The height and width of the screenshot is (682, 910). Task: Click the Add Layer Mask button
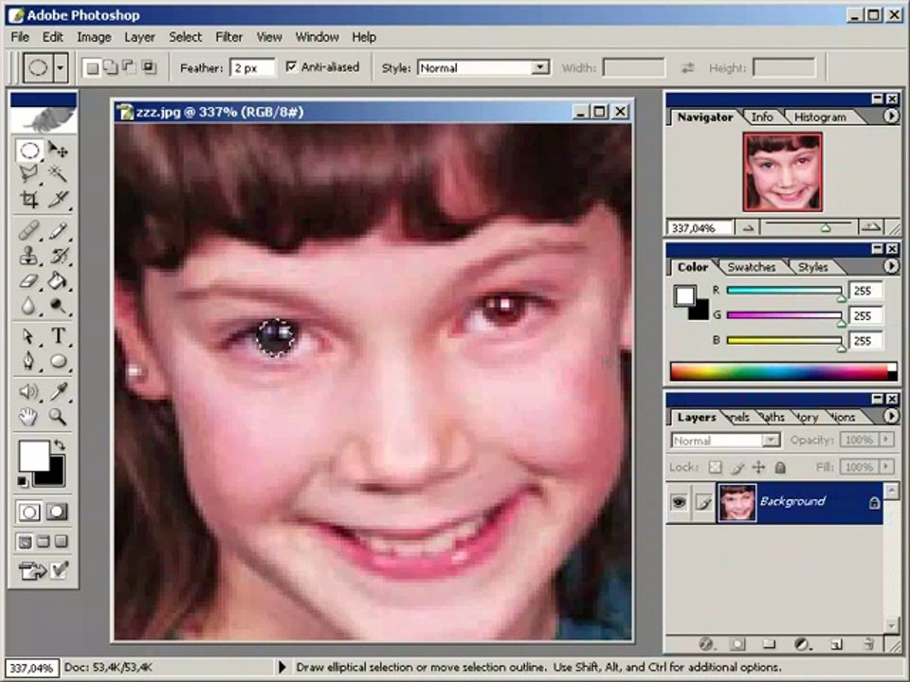coord(737,644)
